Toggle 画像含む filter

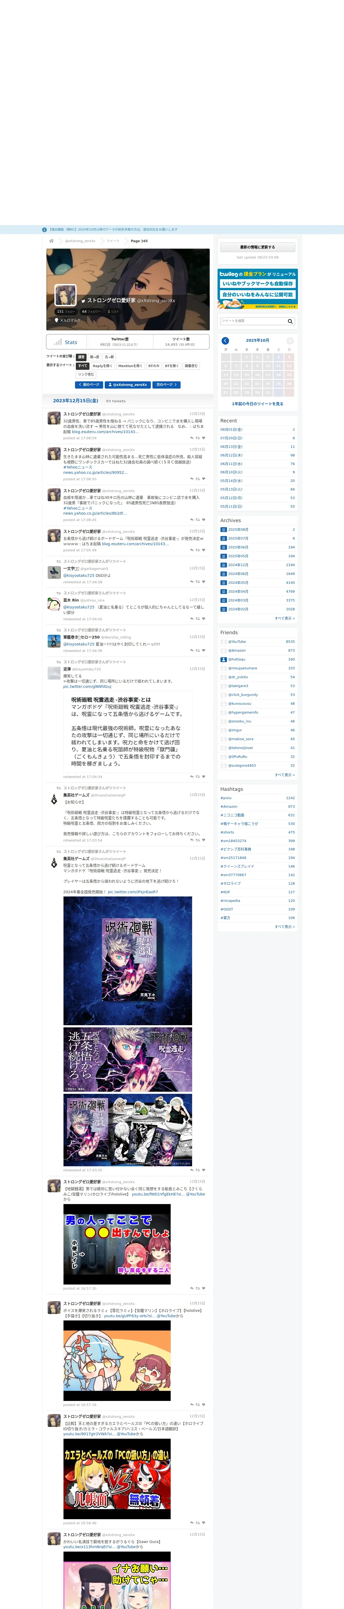pyautogui.click(x=191, y=366)
